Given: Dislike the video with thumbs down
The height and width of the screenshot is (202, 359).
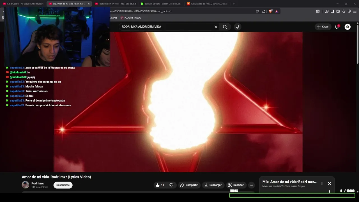Looking at the screenshot, I should tap(171, 185).
